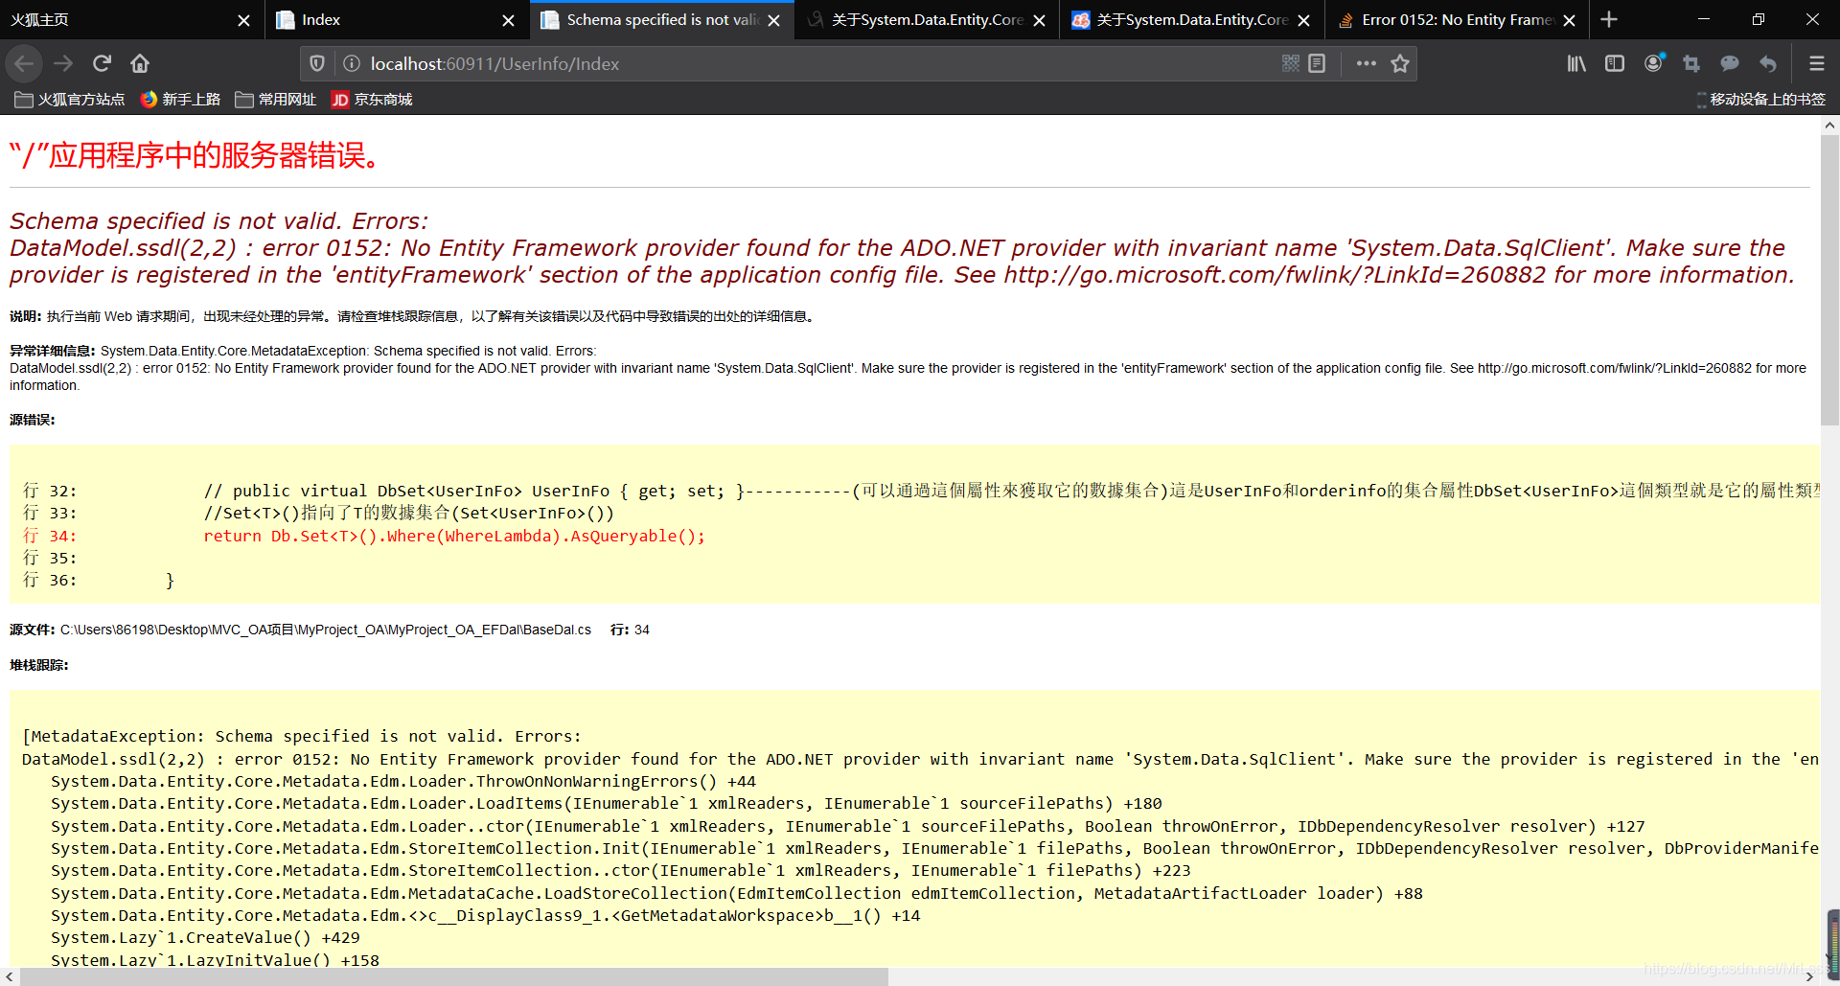This screenshot has height=986, width=1840.
Task: Open 移动设备上的书签 folder
Action: [x=1760, y=100]
